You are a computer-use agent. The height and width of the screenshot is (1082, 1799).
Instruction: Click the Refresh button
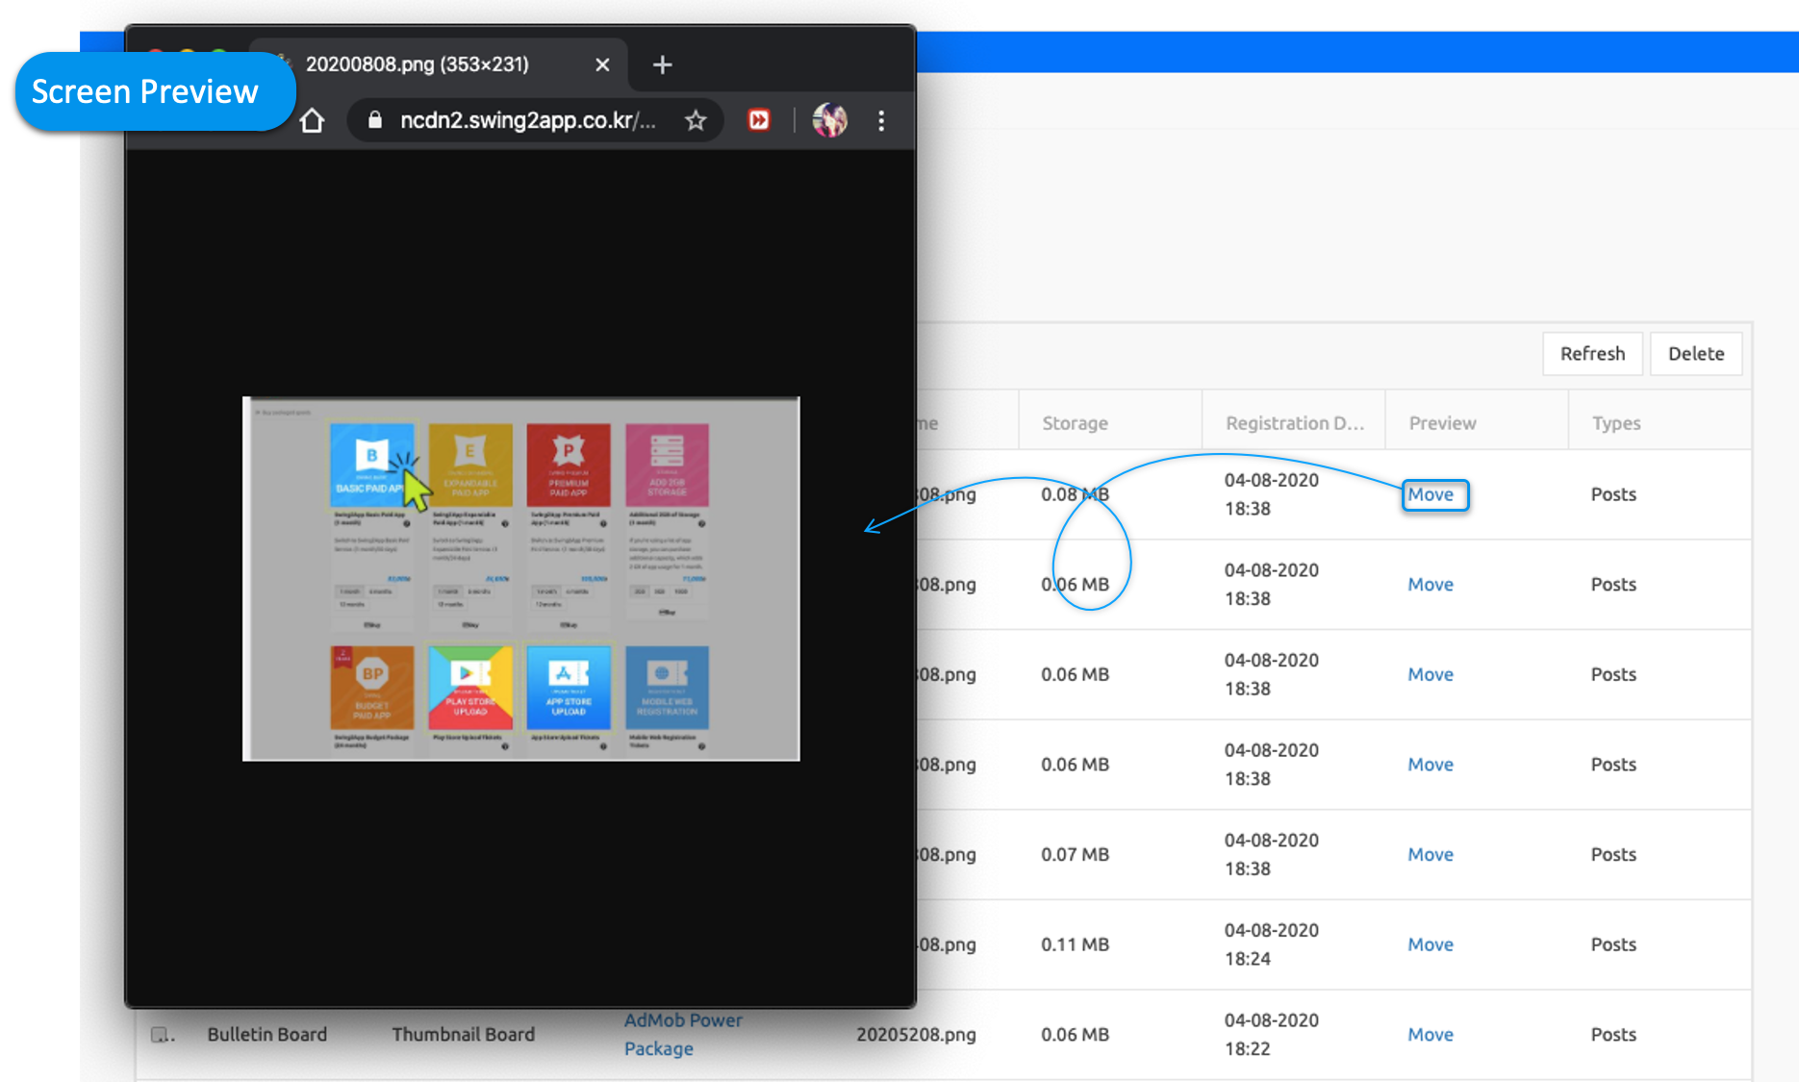click(x=1592, y=354)
